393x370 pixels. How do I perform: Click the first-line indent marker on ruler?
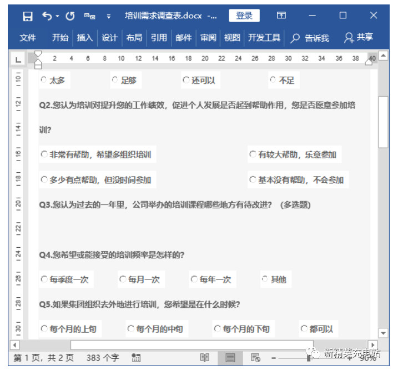pyautogui.click(x=38, y=54)
